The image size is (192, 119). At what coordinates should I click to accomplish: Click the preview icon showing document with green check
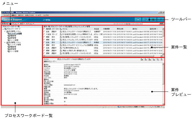(142, 59)
